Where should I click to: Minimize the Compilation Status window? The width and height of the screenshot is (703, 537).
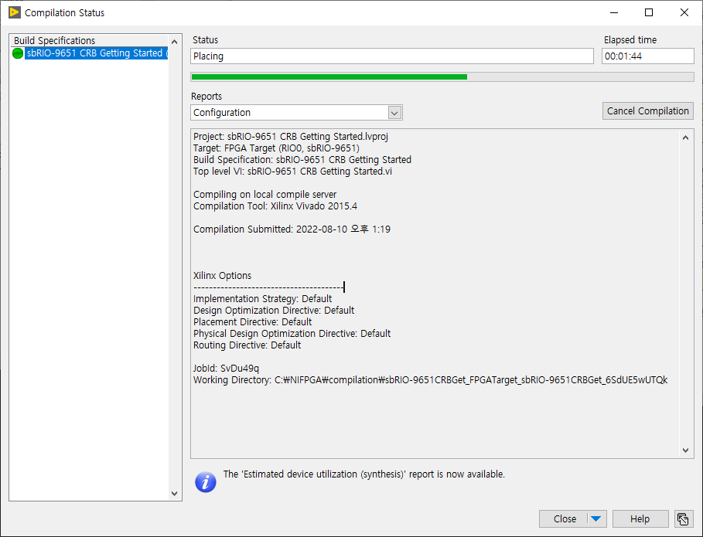click(x=614, y=12)
